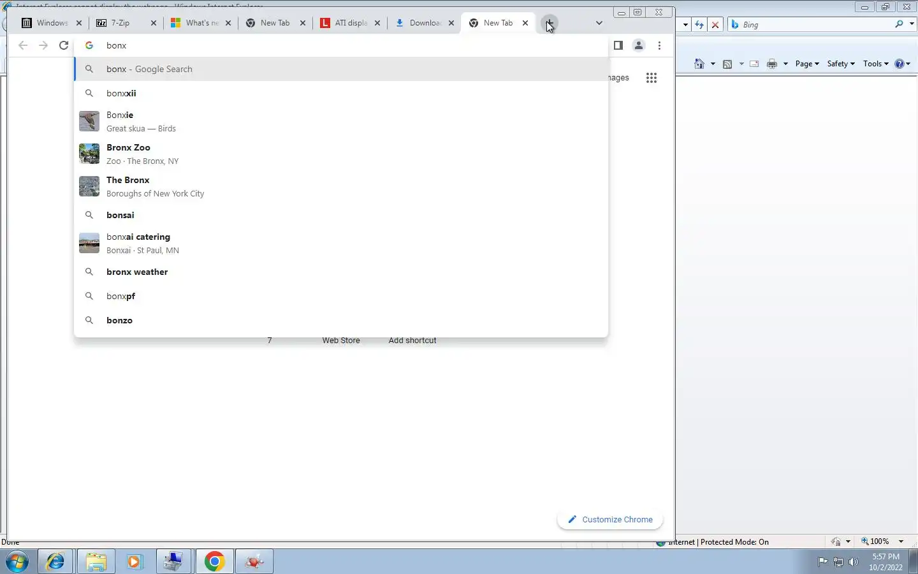The width and height of the screenshot is (918, 574).
Task: Switch to the Download tab
Action: tap(424, 23)
